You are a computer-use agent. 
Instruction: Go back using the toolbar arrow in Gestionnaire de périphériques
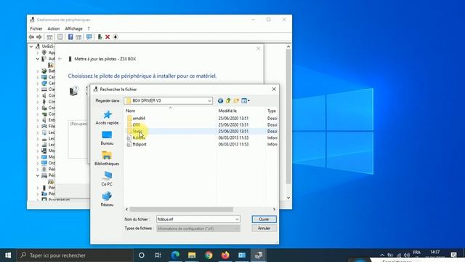[31, 37]
